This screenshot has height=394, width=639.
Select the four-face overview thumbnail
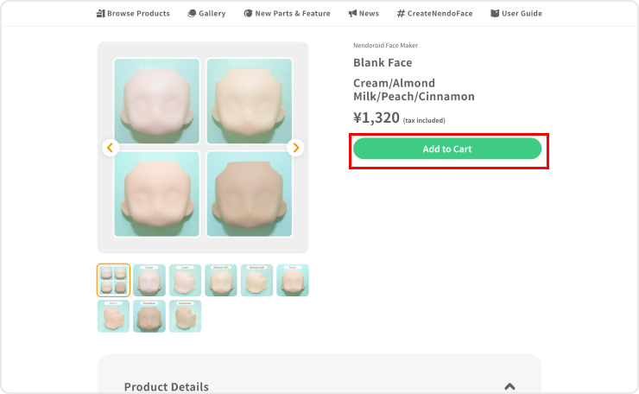point(113,280)
